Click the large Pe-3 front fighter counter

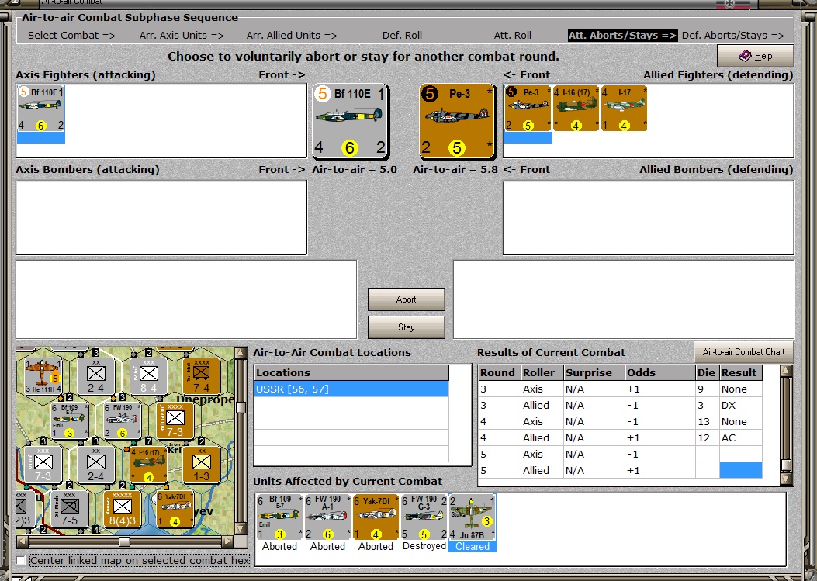(x=457, y=121)
